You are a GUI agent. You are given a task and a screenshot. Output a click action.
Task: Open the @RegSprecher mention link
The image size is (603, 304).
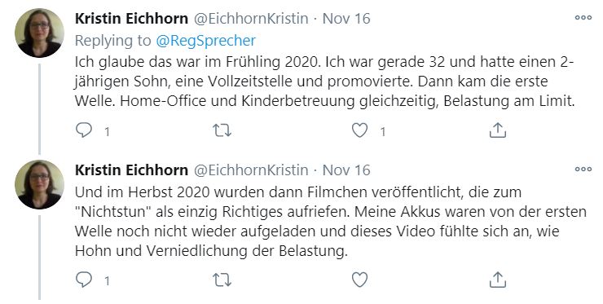click(x=205, y=41)
